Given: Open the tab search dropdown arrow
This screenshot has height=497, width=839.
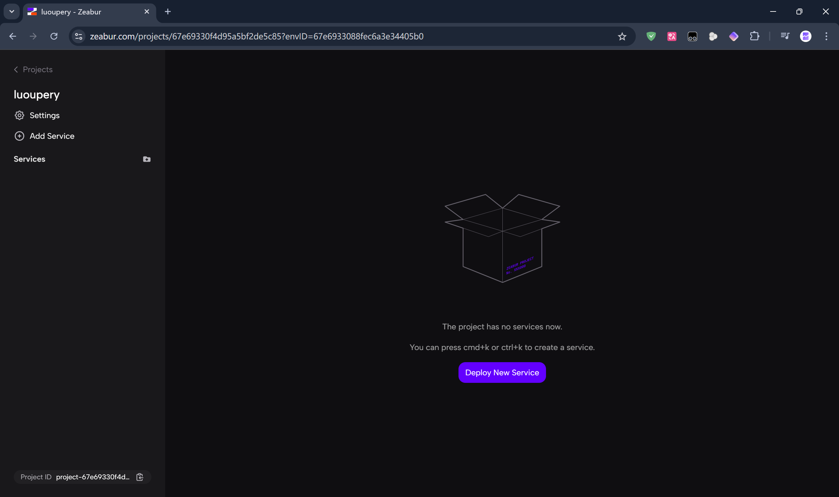Looking at the screenshot, I should 12,12.
